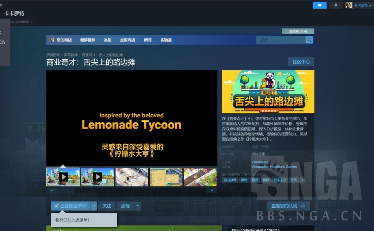This screenshot has width=374, height=231.
Task: Click the left arrow of thumbnail strip
Action: 51,190
